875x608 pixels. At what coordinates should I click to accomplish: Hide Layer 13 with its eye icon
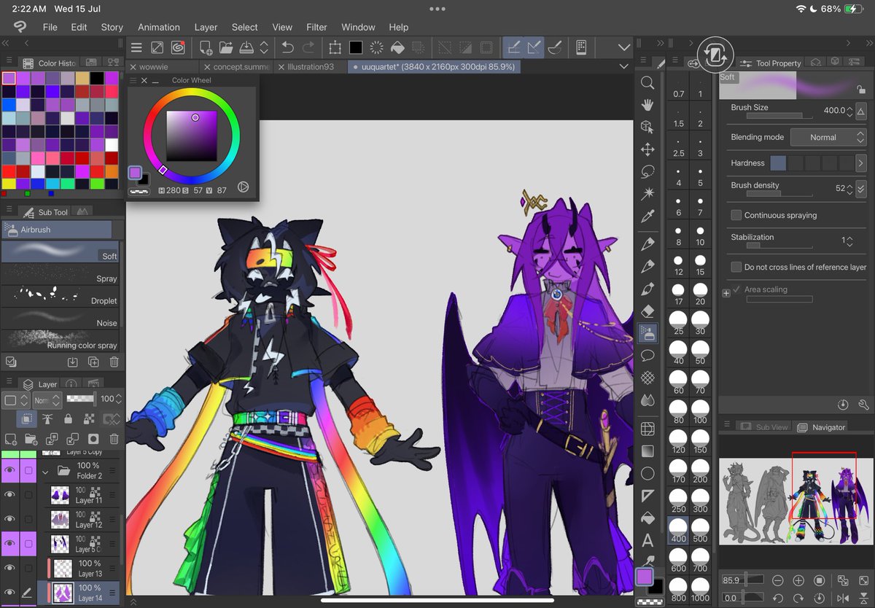[x=9, y=568]
